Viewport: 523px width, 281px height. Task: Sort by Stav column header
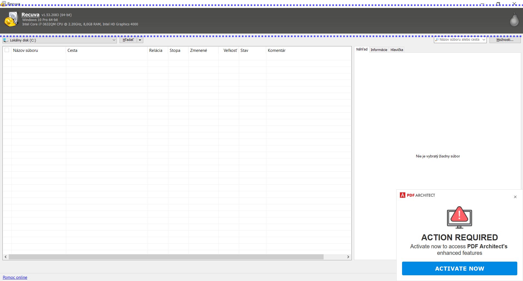(252, 50)
